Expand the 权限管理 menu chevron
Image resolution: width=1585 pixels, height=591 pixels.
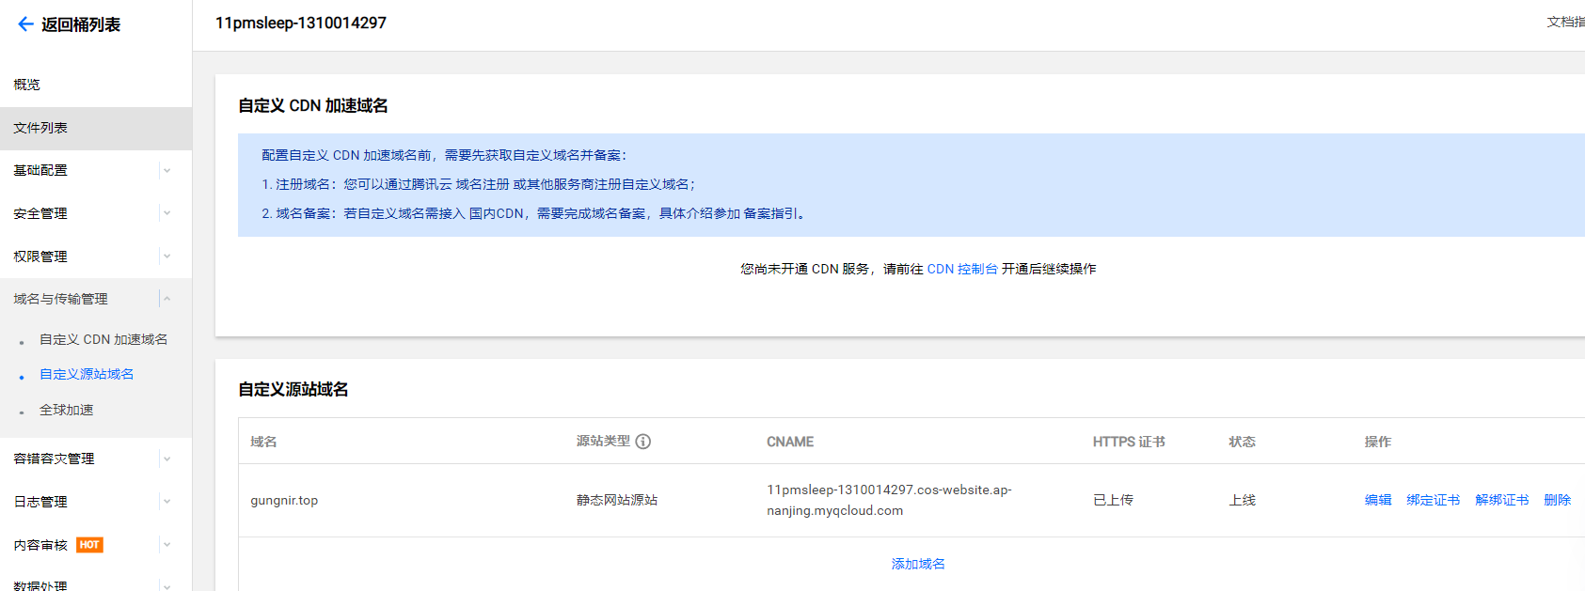[166, 257]
